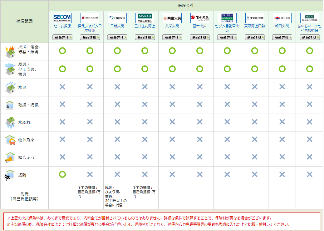Click 日新火災's deductible note about 風災・ひょう災・雪災
The height and width of the screenshot is (231, 324).
coord(117,195)
